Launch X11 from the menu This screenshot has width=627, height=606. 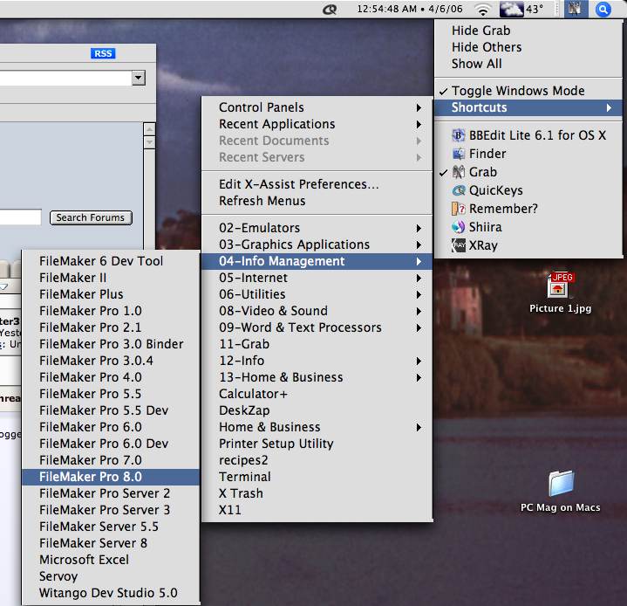317,510
